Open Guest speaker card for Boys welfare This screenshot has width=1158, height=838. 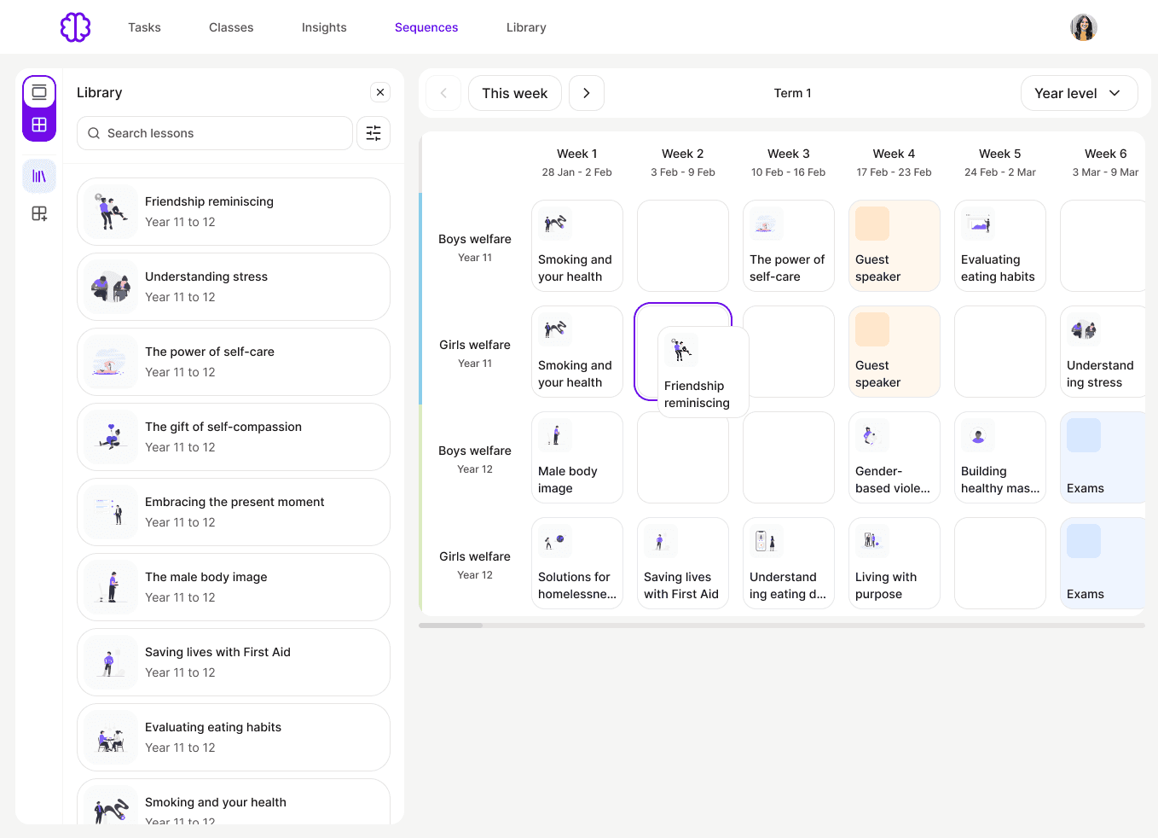(x=895, y=246)
